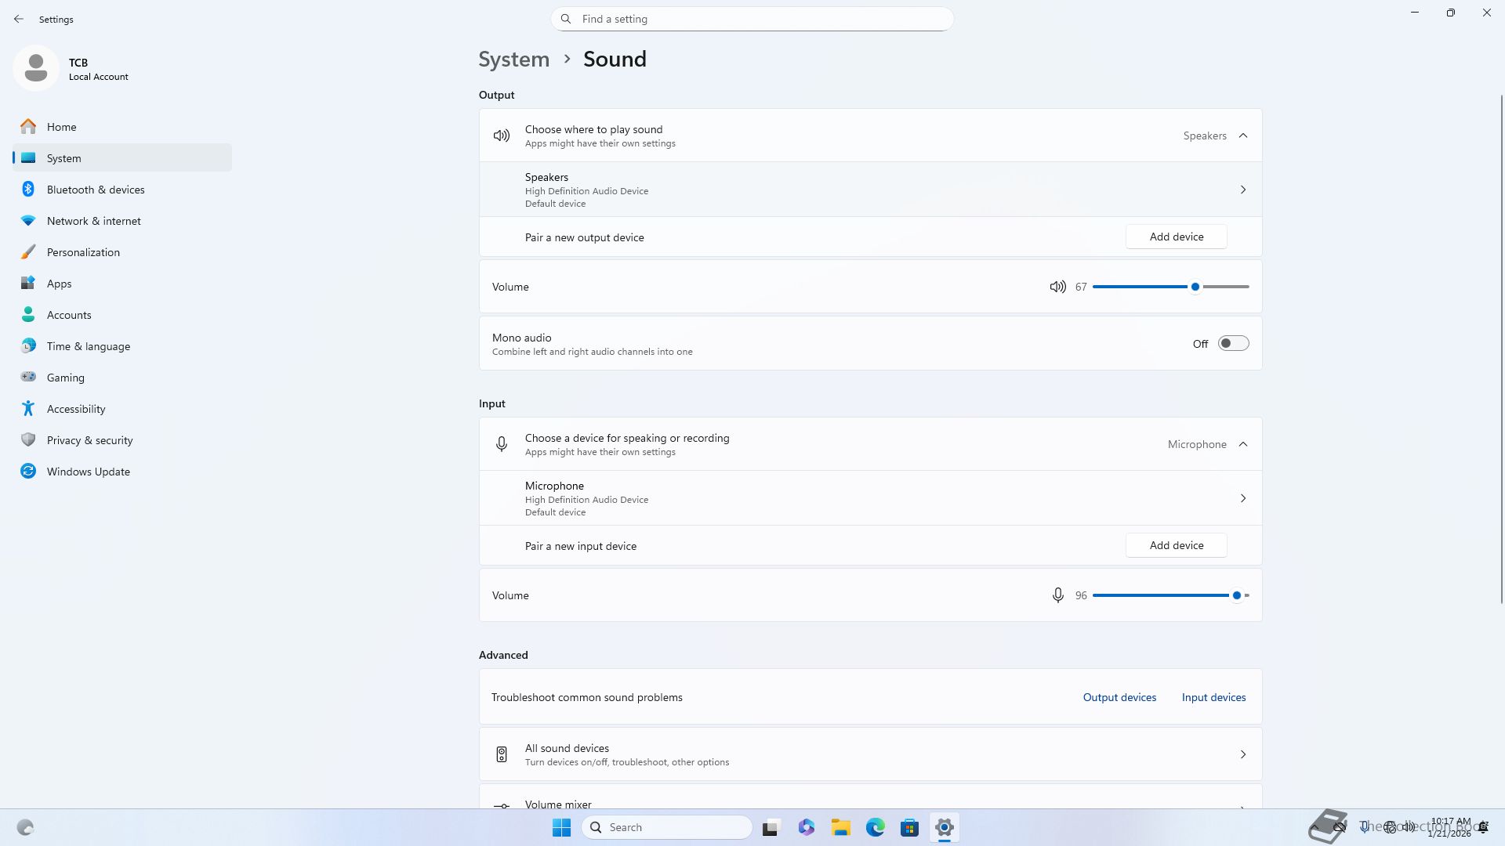The image size is (1505, 846).
Task: Open the Copilot taskbar icon
Action: tap(806, 827)
